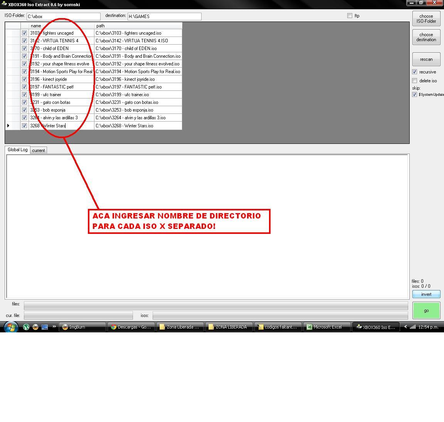This screenshot has width=444, height=422.
Task: Click path cell 'C:\xbox\3196 - kinect joyride.iso'
Action: (x=138, y=79)
